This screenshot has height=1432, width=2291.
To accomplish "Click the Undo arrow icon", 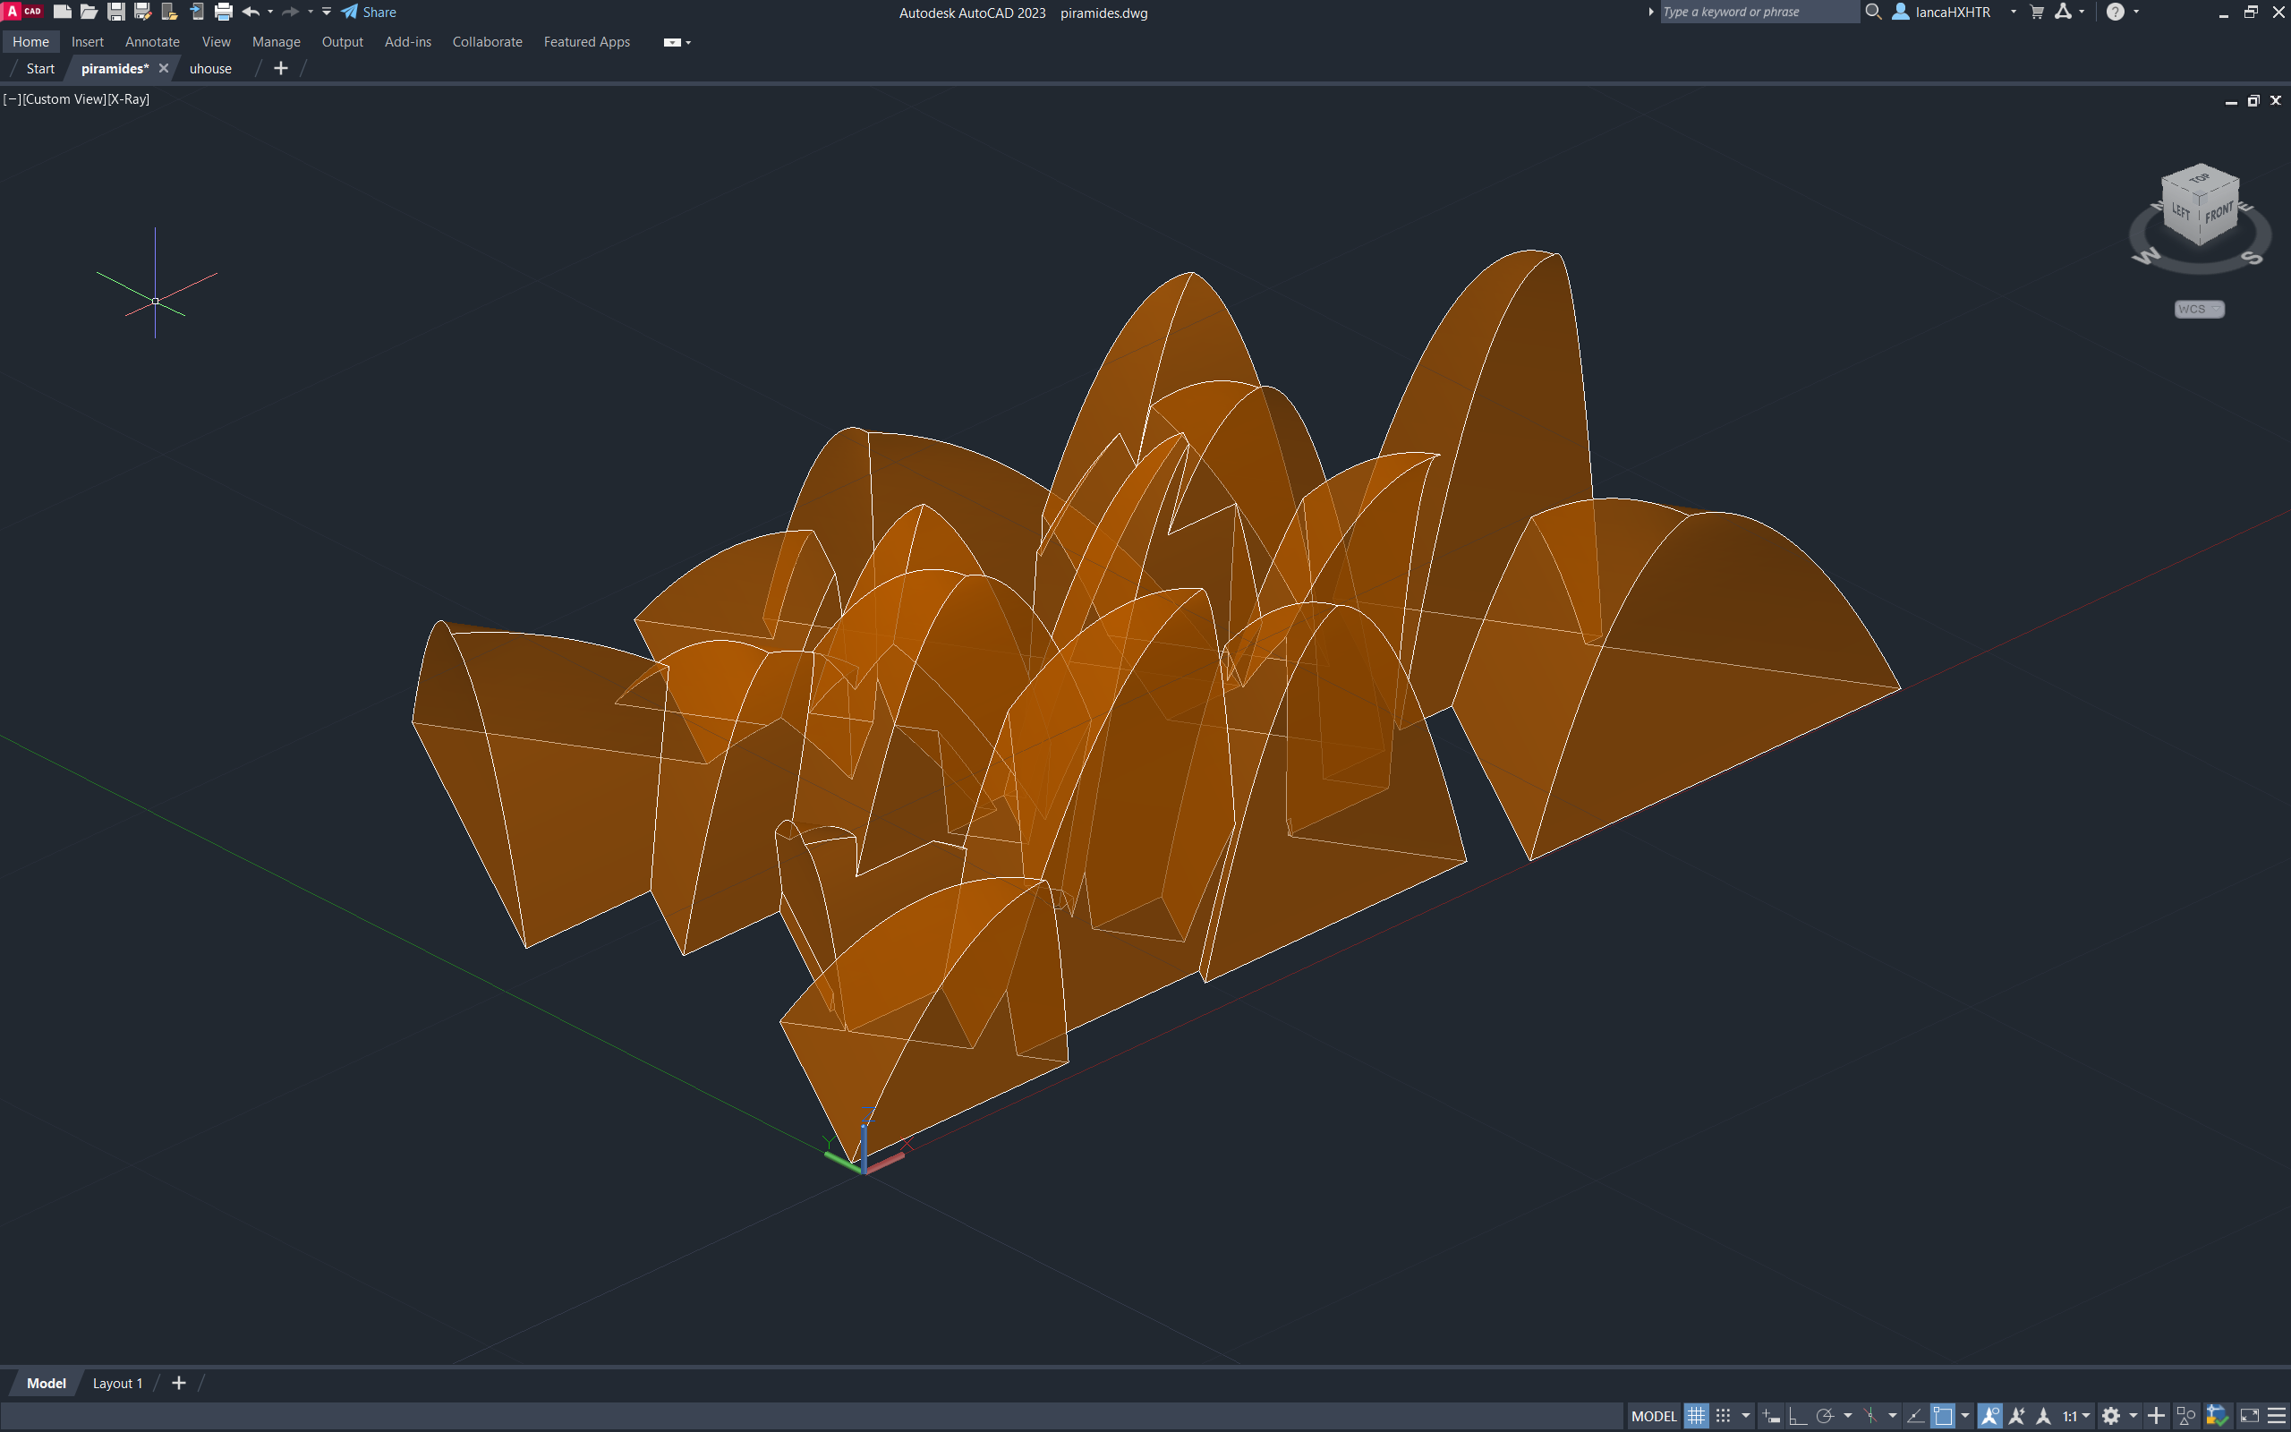I will [250, 13].
